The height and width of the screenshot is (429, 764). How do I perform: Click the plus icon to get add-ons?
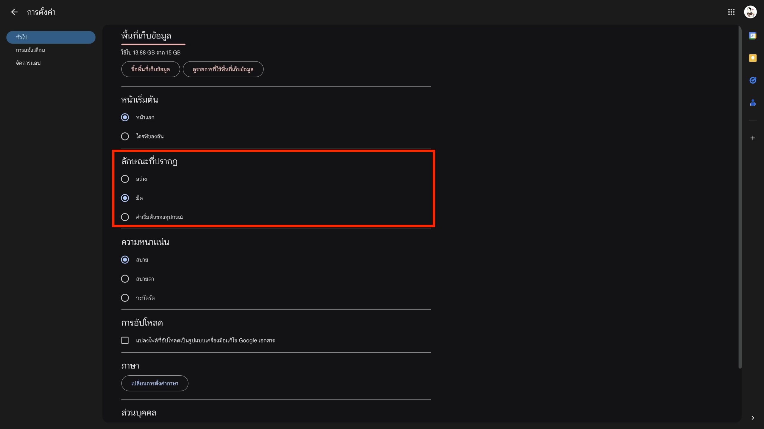coord(752,138)
